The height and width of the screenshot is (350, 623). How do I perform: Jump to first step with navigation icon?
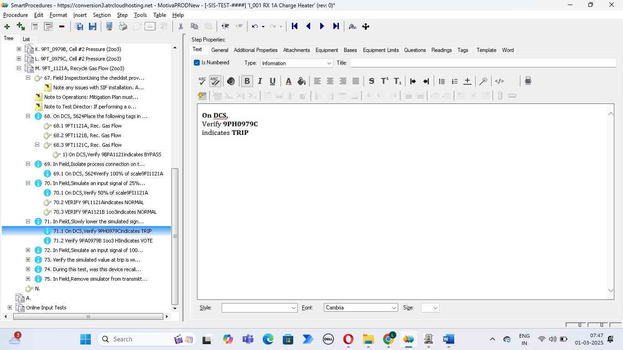[295, 26]
